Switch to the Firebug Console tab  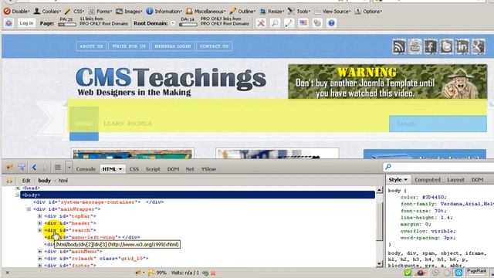click(x=86, y=169)
